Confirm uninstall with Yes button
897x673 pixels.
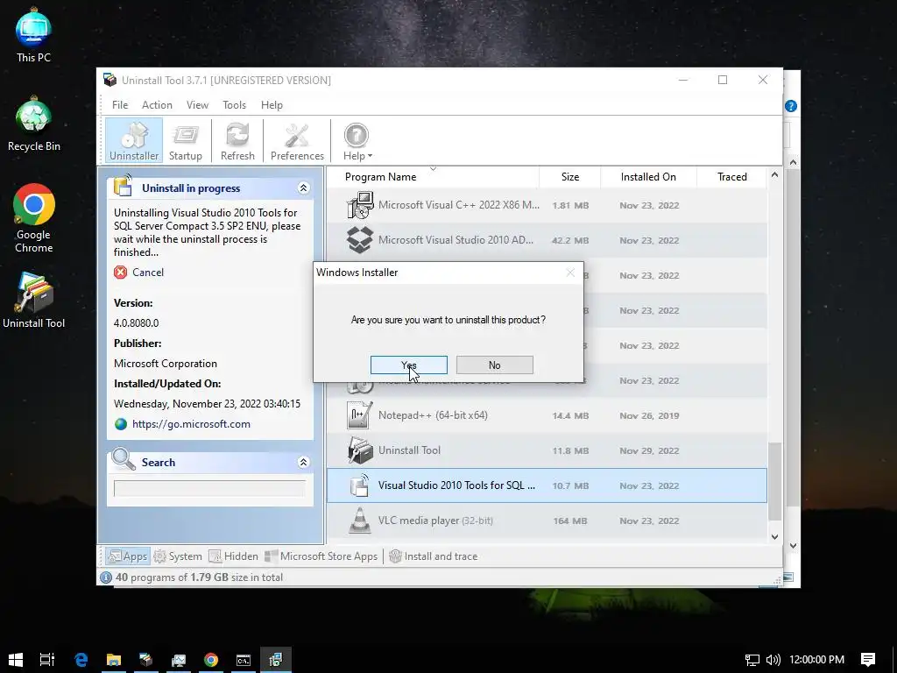coord(408,365)
